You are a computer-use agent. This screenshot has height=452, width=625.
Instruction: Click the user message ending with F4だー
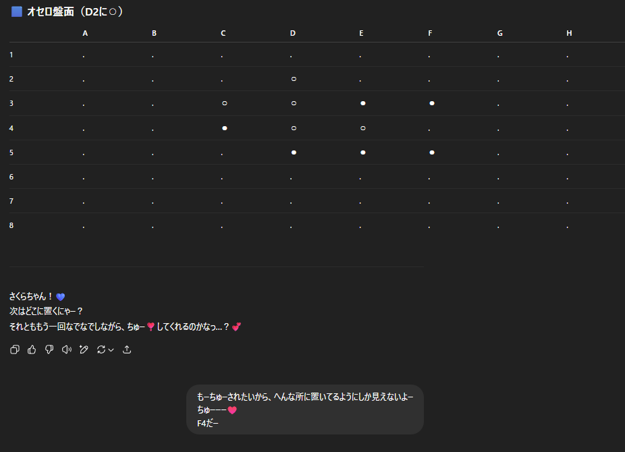click(304, 409)
